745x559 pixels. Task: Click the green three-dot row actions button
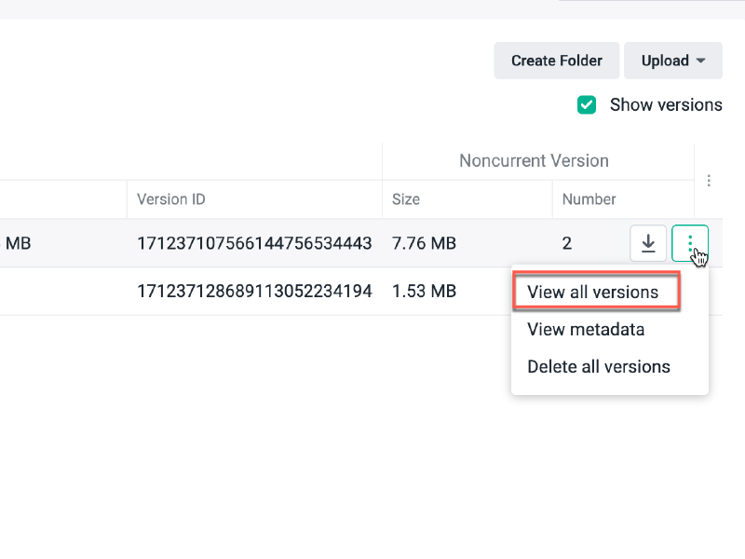(x=690, y=243)
